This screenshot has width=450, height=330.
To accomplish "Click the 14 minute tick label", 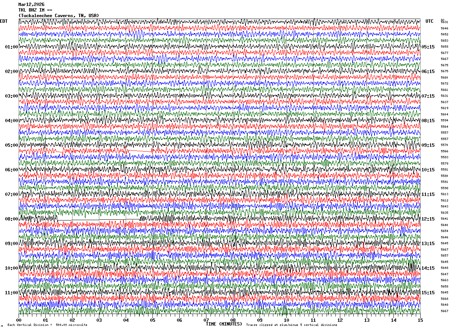I will 394,320.
